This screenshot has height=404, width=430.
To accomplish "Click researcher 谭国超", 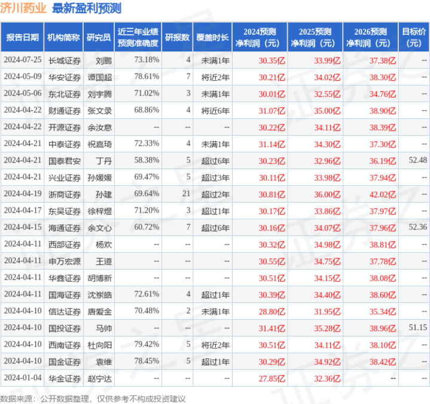I will point(100,77).
